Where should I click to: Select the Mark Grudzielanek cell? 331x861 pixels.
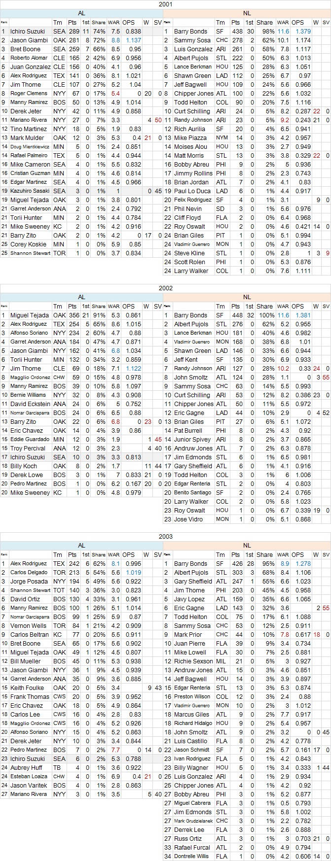[x=194, y=821]
